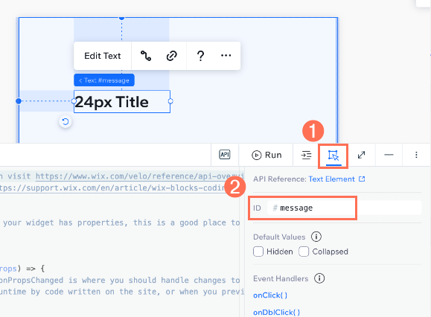Minimize the code panel with dash icon
Viewport: 431px width, 317px height.
[x=389, y=155]
